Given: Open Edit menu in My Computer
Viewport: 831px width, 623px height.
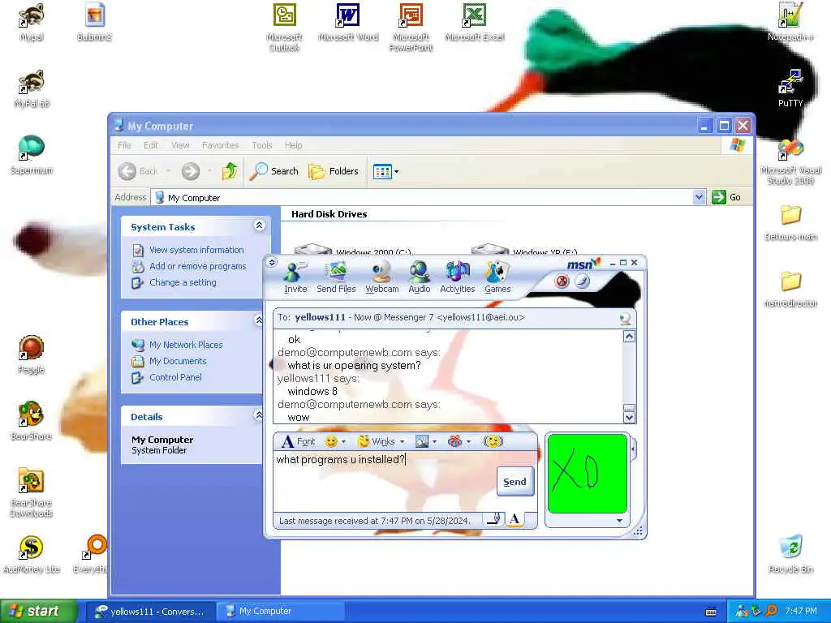Looking at the screenshot, I should pos(150,145).
